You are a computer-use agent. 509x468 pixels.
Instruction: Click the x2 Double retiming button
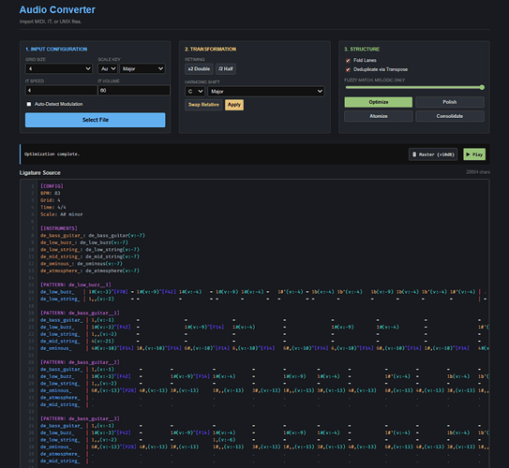[x=199, y=68]
